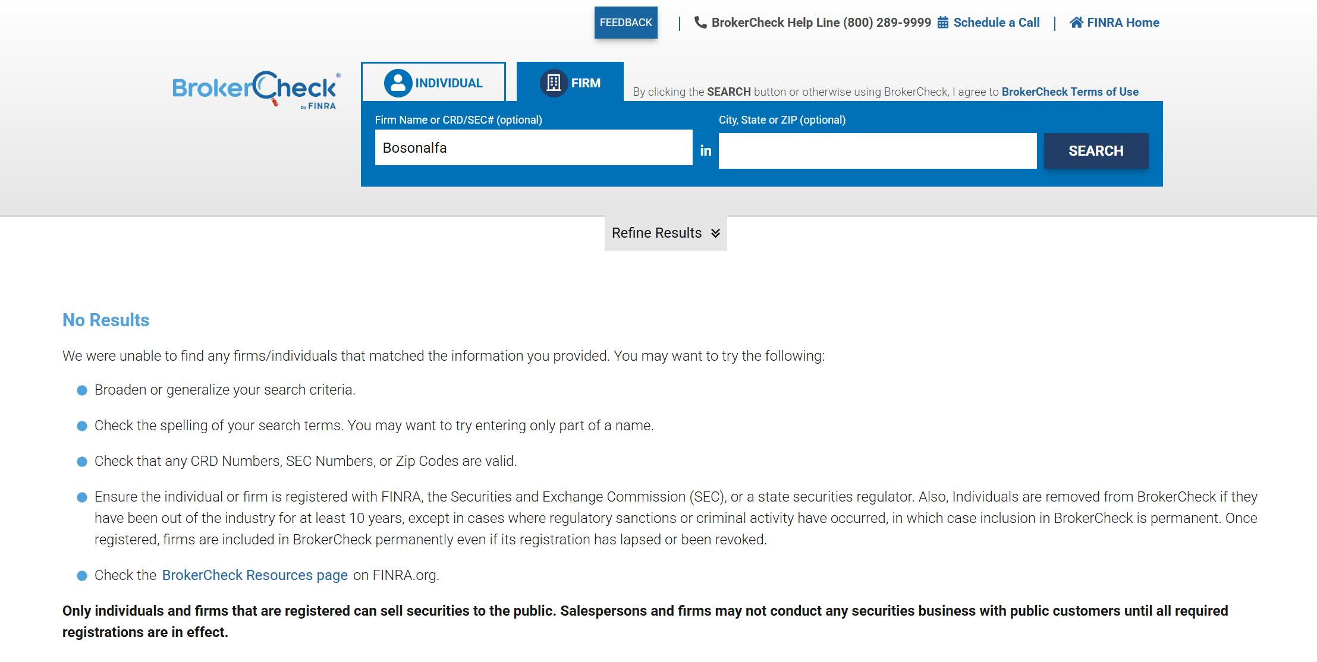Focus the Firm Name or CRD/SEC# field
Image resolution: width=1317 pixels, height=662 pixels.
tap(533, 147)
